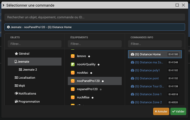
Task: Select the nooPanelPro120 equipment
Action: coord(95,81)
